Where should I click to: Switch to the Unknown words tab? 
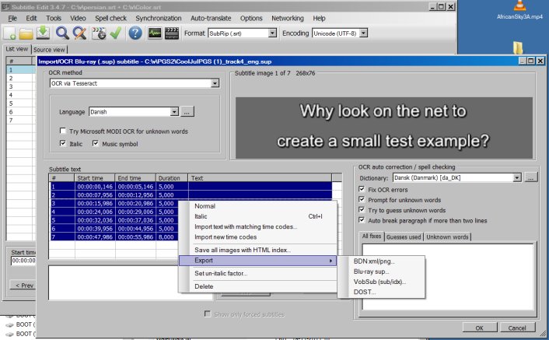447,237
